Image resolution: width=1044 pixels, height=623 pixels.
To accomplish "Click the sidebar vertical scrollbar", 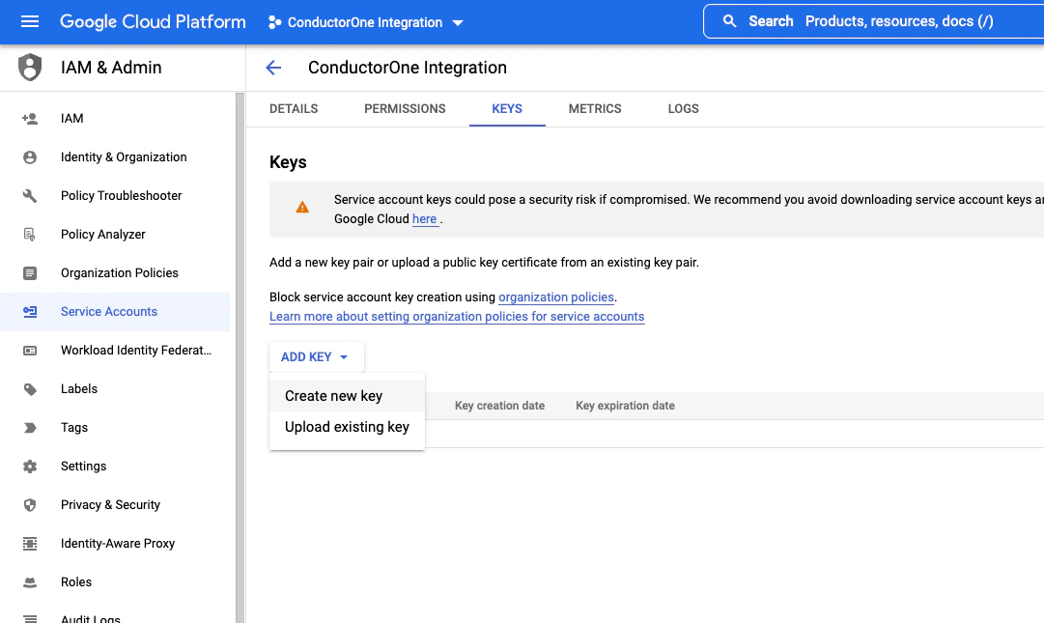I will pyautogui.click(x=240, y=357).
